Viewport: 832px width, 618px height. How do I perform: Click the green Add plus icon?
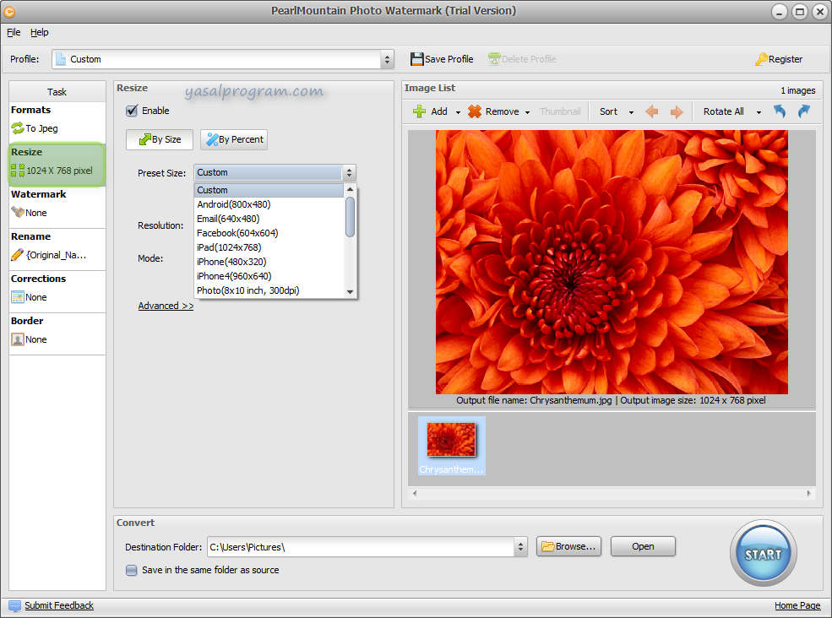tap(419, 111)
